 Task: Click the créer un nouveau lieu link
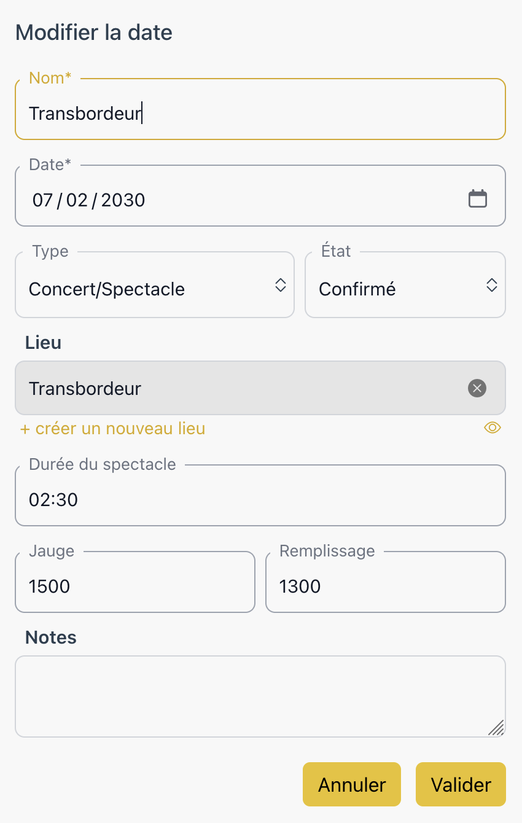tap(112, 428)
